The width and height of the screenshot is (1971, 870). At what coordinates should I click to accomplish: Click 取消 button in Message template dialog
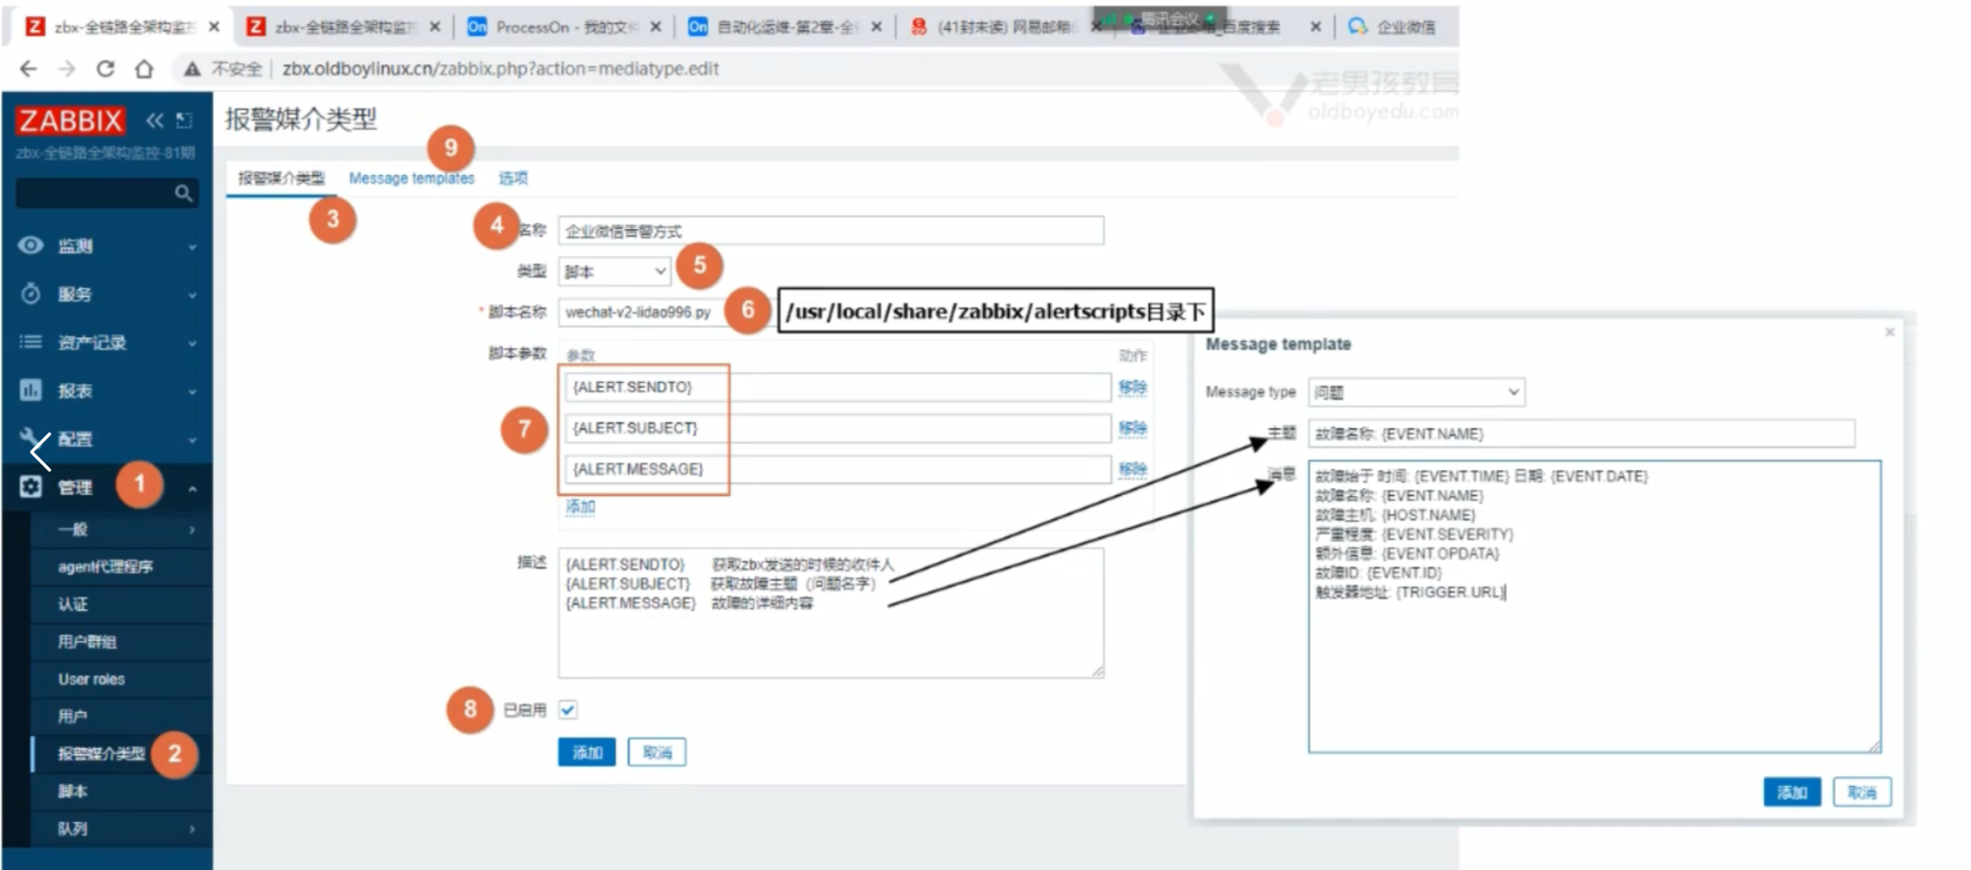click(1862, 792)
